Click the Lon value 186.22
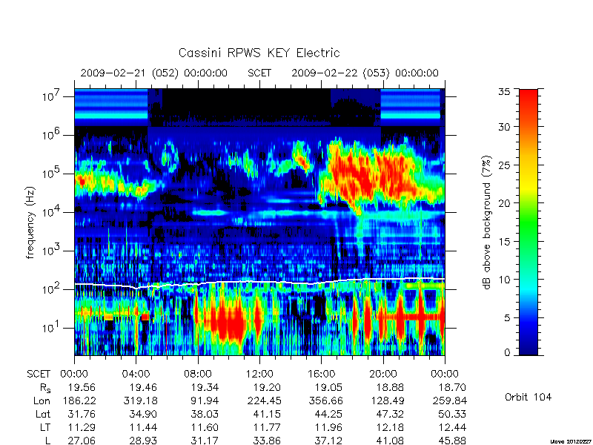This screenshot has width=593, height=445. (x=79, y=400)
